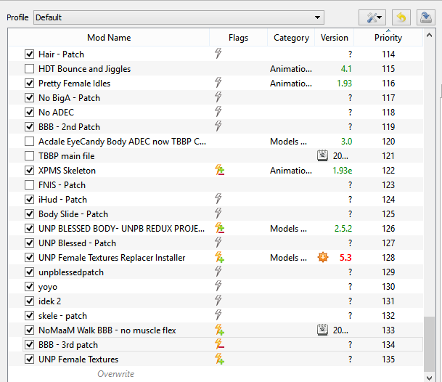Click the restore backup arrow icon

coord(400,17)
